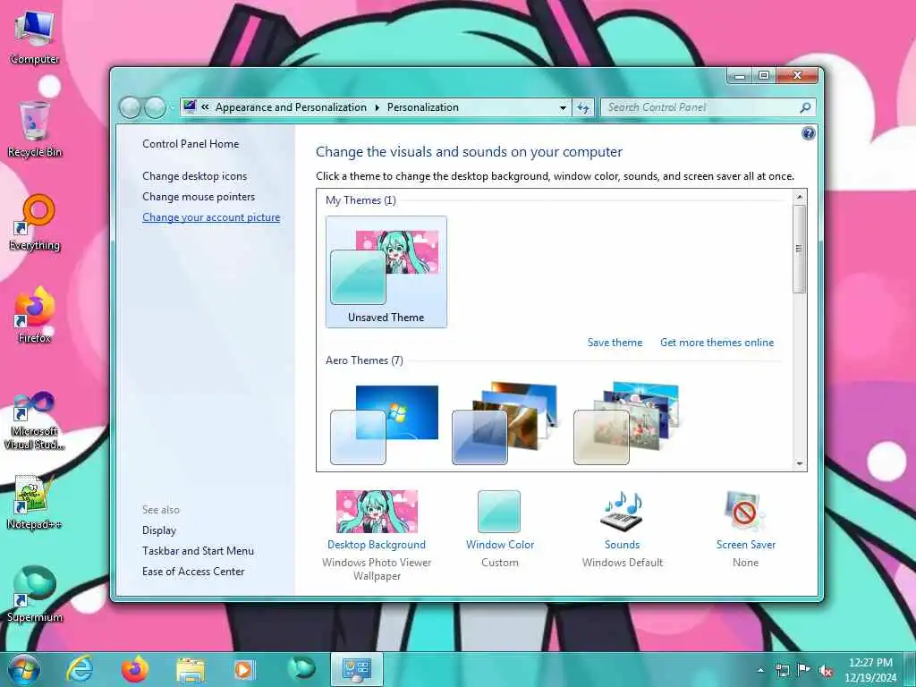Open the Recycle Bin desktop icon

[35, 129]
